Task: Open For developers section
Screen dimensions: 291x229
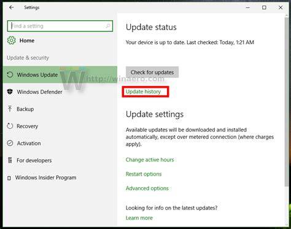Action: pyautogui.click(x=60, y=160)
